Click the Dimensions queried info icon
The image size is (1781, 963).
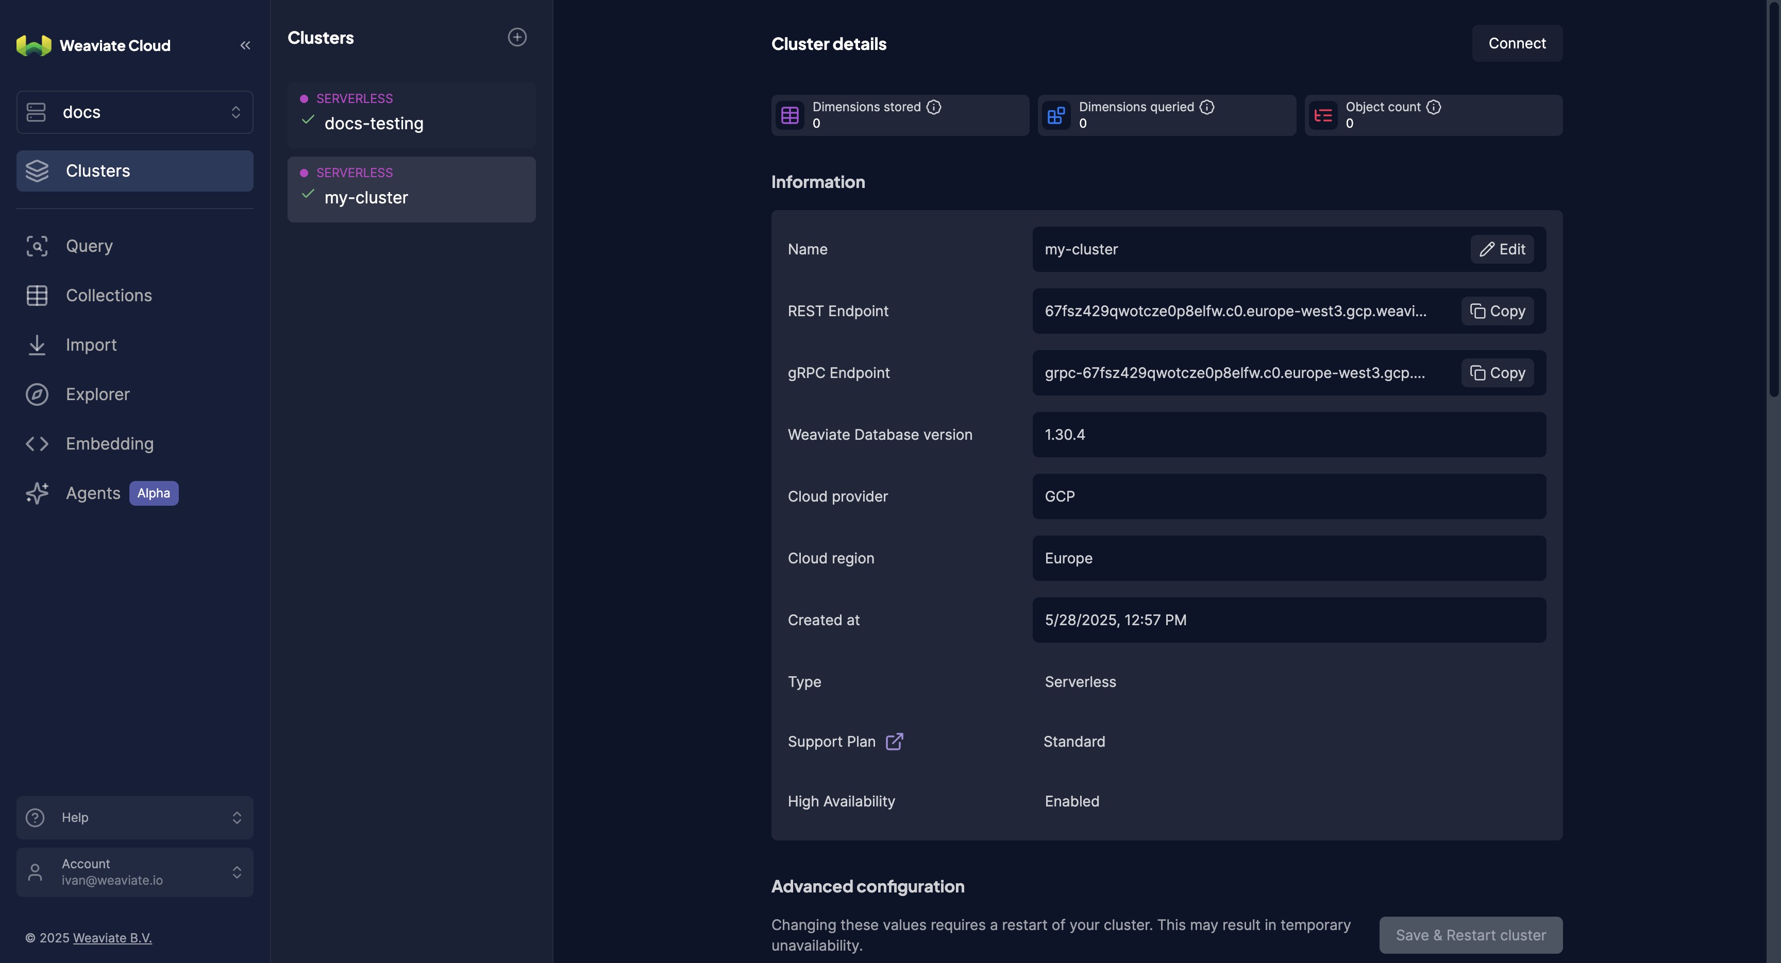pyautogui.click(x=1207, y=107)
